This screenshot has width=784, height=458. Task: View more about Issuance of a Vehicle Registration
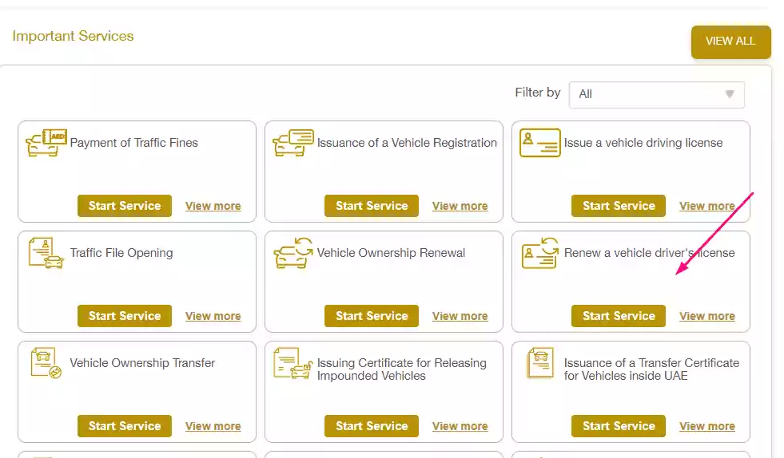460,206
